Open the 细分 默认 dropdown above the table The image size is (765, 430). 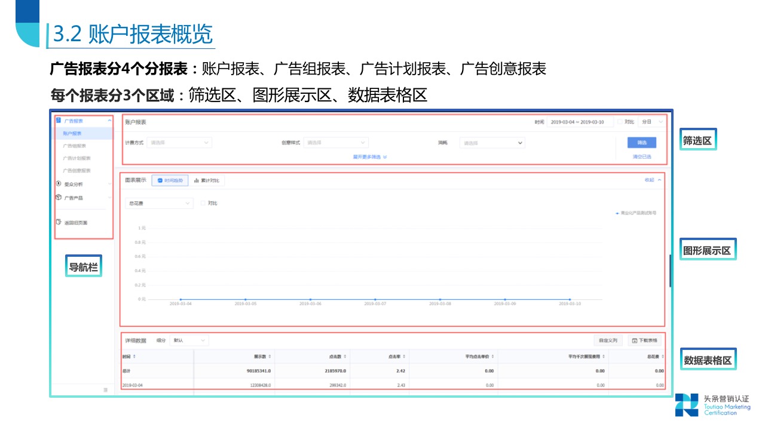coord(188,339)
